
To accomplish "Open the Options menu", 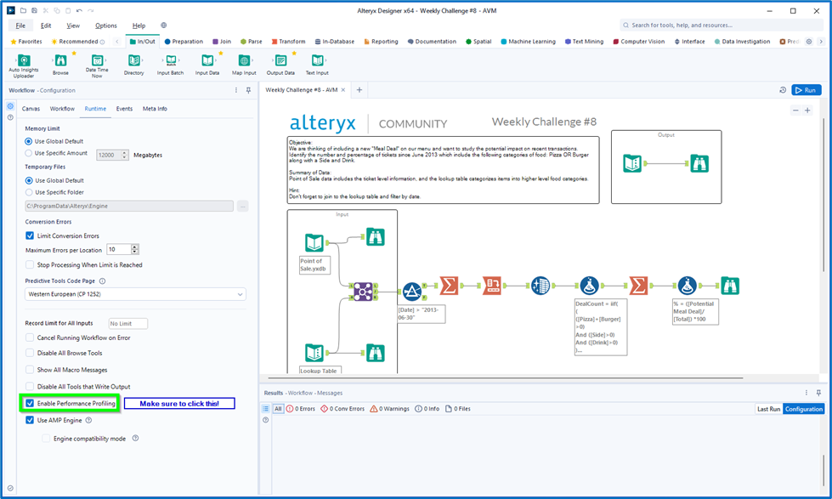I will (x=106, y=26).
